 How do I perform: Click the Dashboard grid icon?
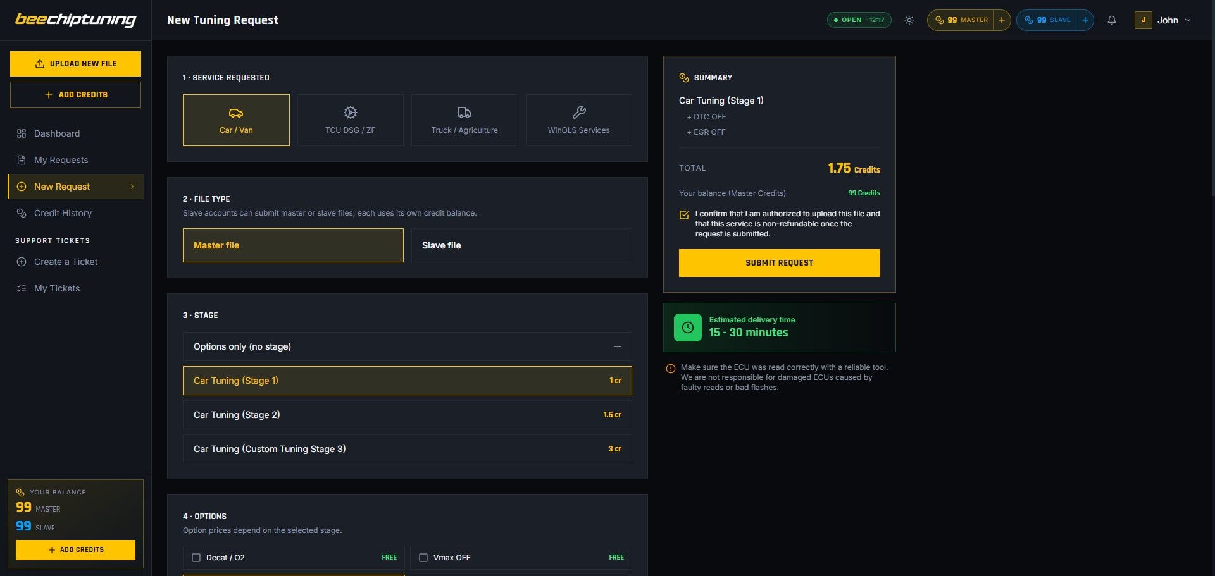click(22, 133)
